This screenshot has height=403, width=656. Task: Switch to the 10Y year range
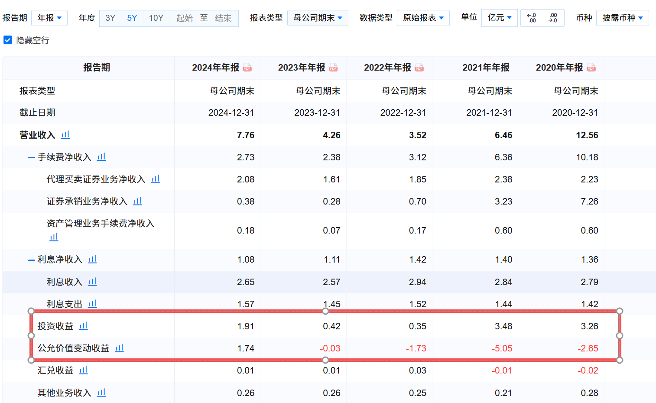pyautogui.click(x=156, y=18)
